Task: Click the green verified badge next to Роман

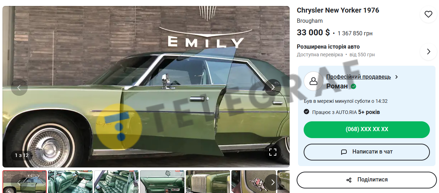Action: [353, 86]
